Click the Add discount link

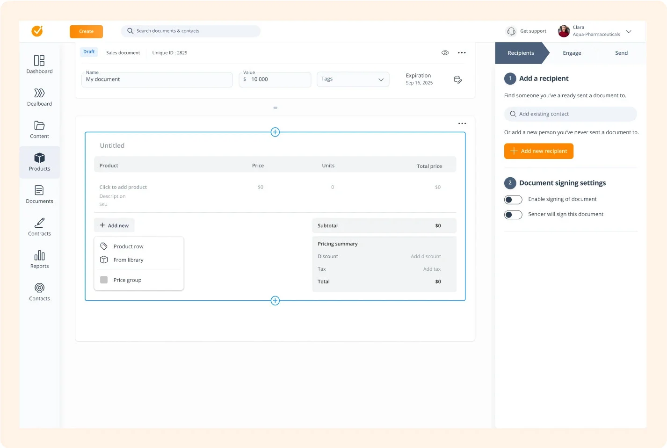coord(426,256)
